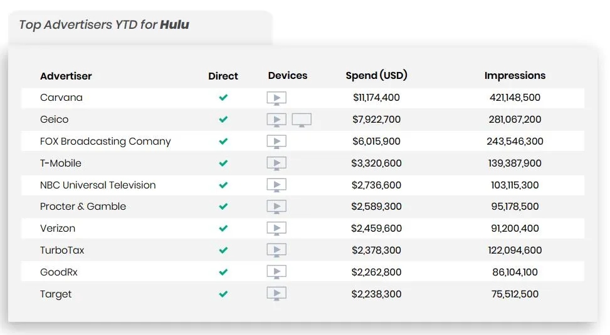This screenshot has width=610, height=335.
Task: Open the FOX Broadcasting Comany advertiser name
Action: click(x=105, y=142)
